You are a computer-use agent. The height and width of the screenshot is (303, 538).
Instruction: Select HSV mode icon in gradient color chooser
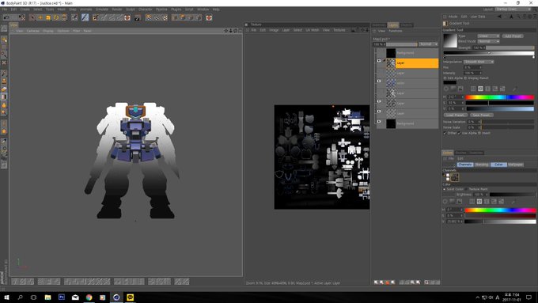[481, 89]
